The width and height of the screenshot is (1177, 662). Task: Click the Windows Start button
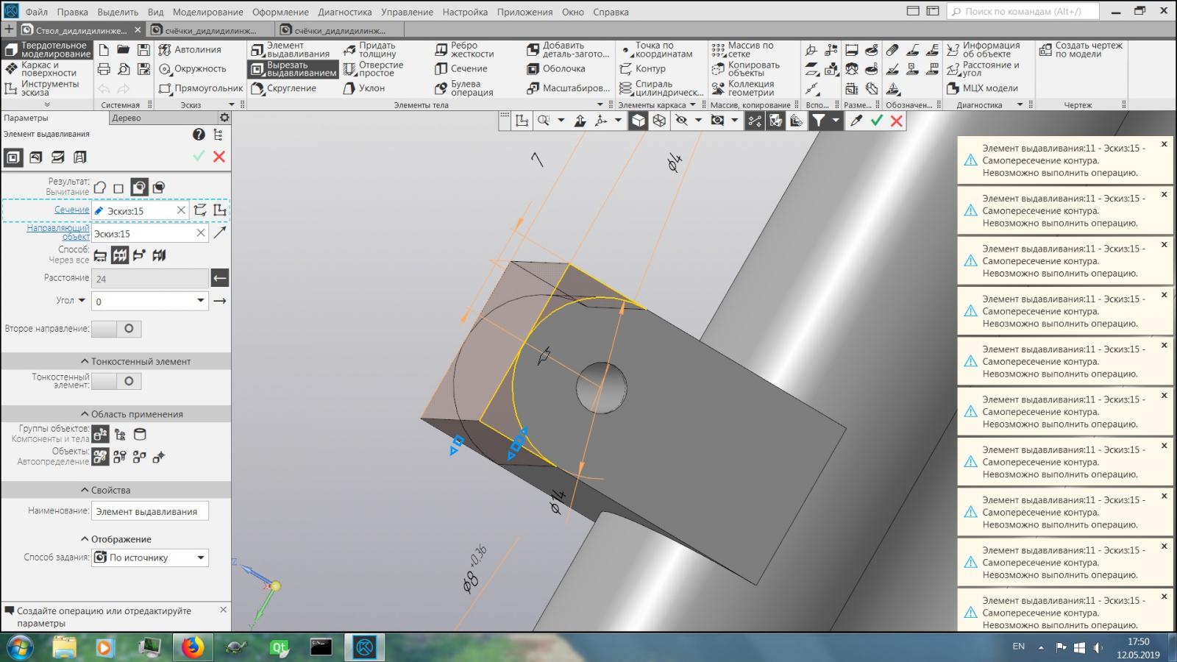[x=19, y=647]
